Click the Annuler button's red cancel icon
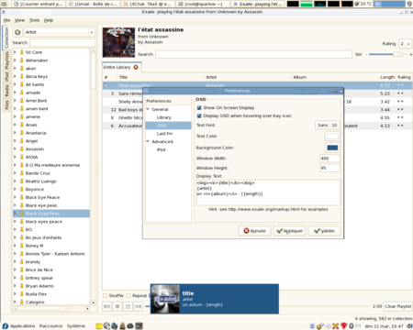The image size is (413, 330). [246, 231]
